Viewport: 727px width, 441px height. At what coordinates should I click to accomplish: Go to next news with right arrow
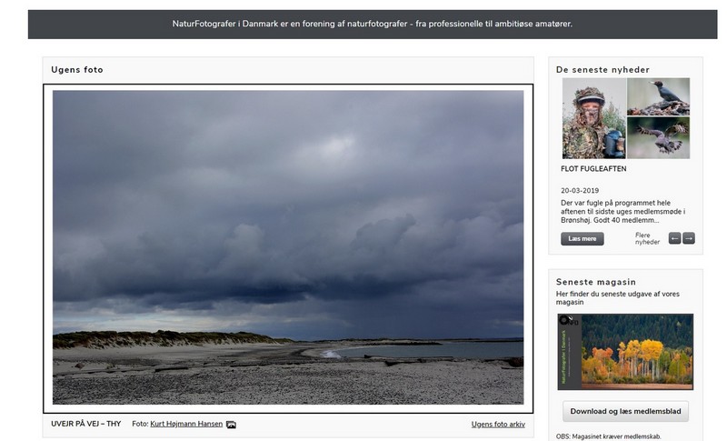[689, 238]
